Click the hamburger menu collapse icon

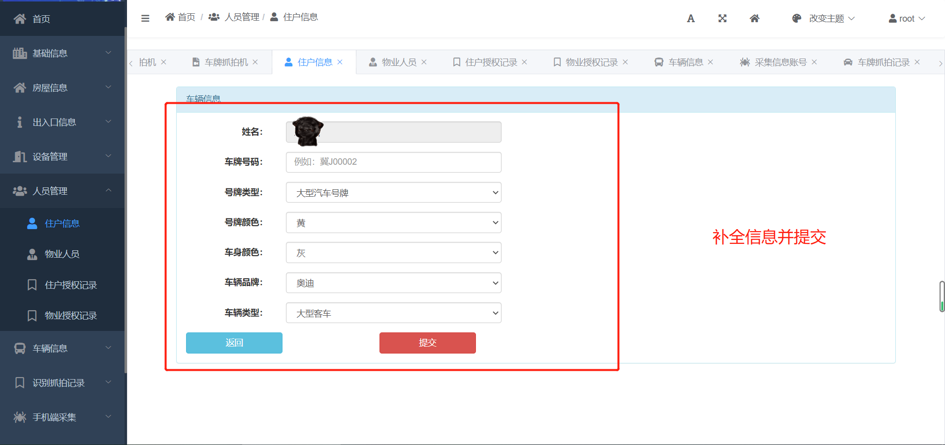145,18
